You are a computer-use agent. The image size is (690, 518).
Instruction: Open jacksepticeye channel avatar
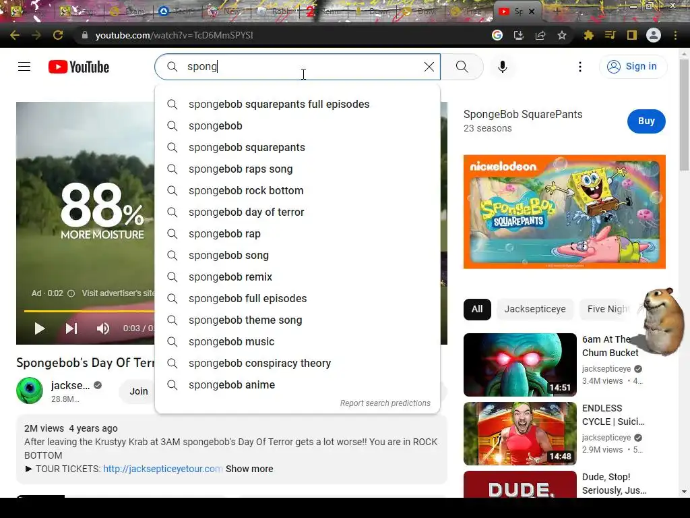30,391
